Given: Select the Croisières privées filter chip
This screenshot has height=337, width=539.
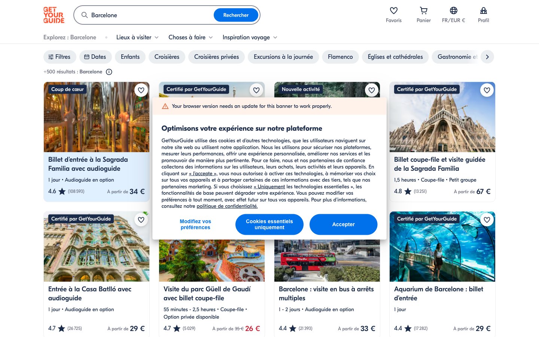Looking at the screenshot, I should pos(216,57).
